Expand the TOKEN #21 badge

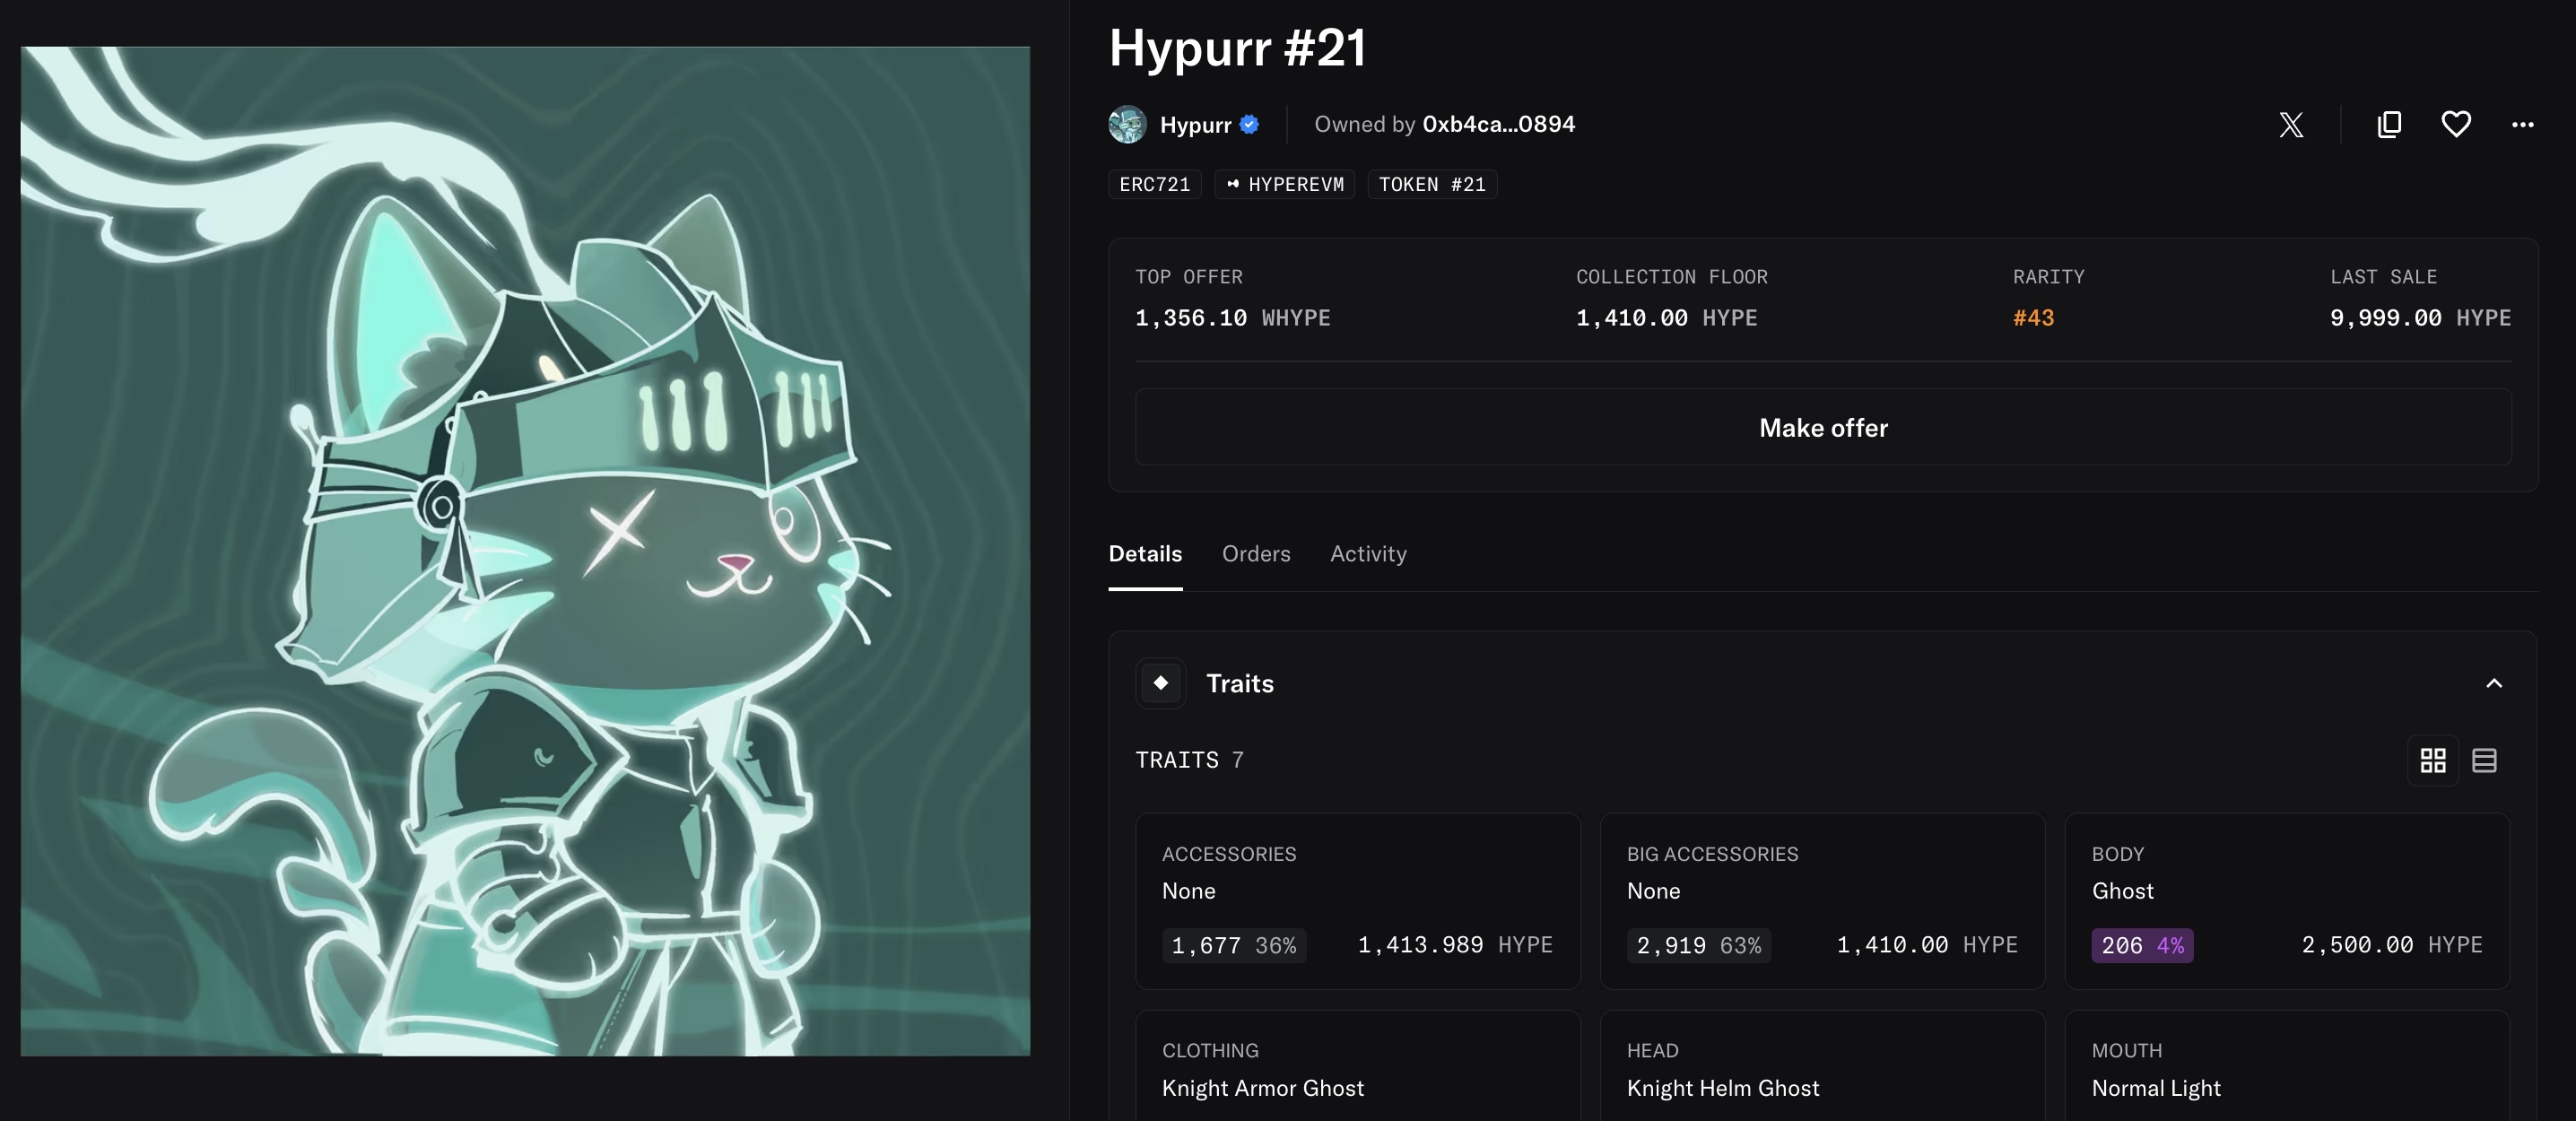click(1432, 184)
